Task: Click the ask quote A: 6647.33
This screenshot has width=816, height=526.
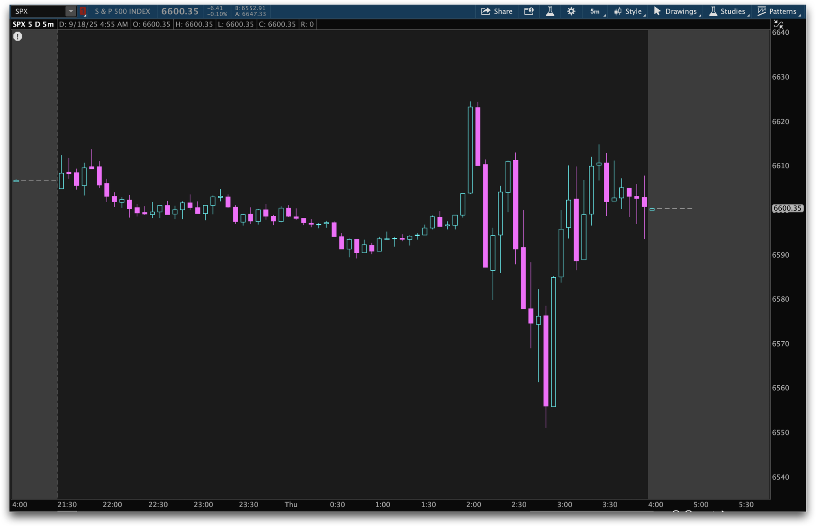Action: (250, 14)
